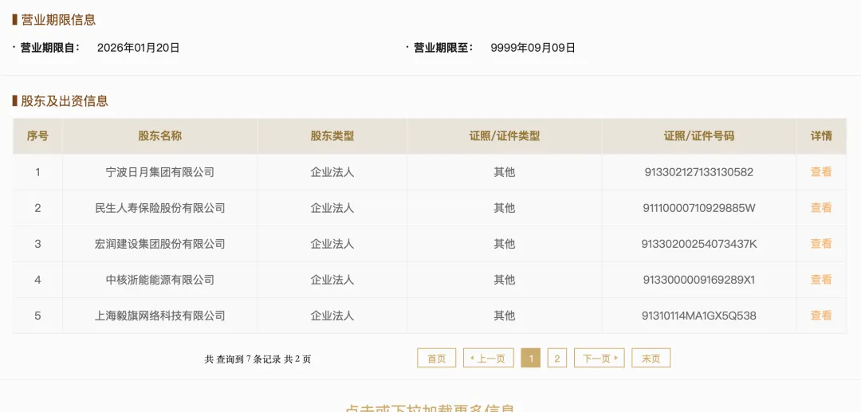The width and height of the screenshot is (861, 412).
Task: Click the 营业期限信息 section heading
Action: tap(58, 20)
